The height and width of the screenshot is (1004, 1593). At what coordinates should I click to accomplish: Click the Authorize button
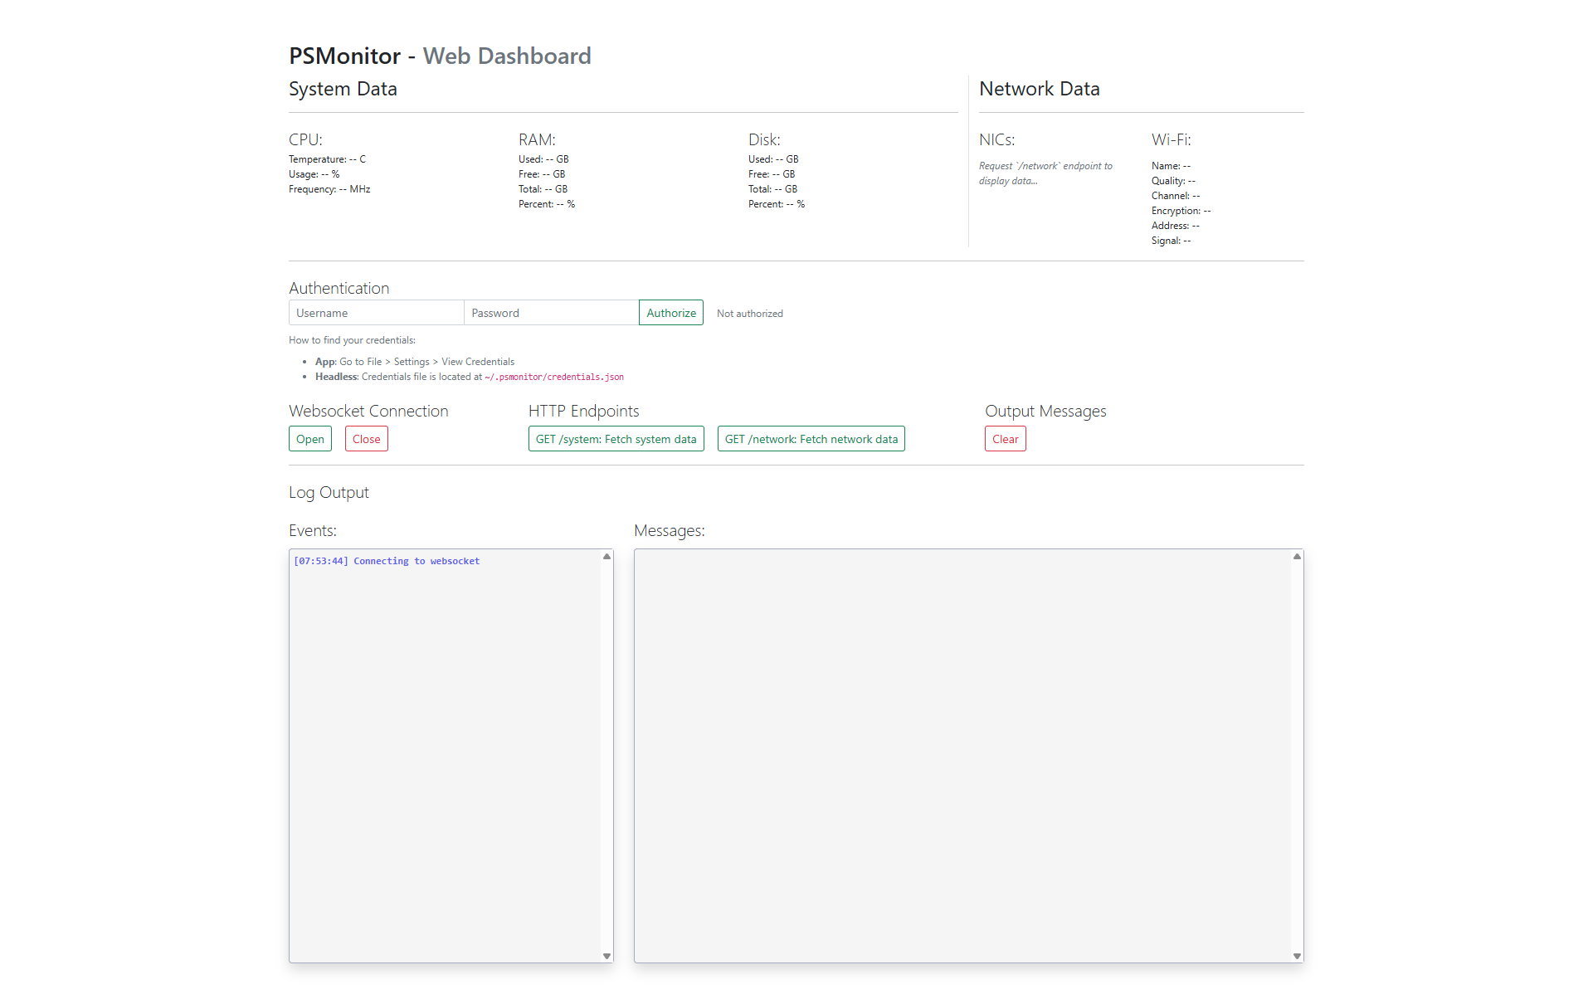click(x=670, y=312)
